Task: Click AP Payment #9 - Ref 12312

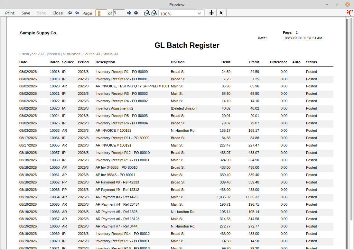Action: (117, 190)
